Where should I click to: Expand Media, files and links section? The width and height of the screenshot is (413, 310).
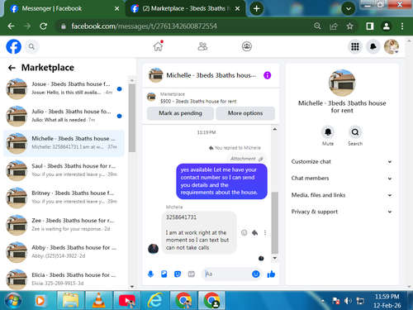pos(341,195)
